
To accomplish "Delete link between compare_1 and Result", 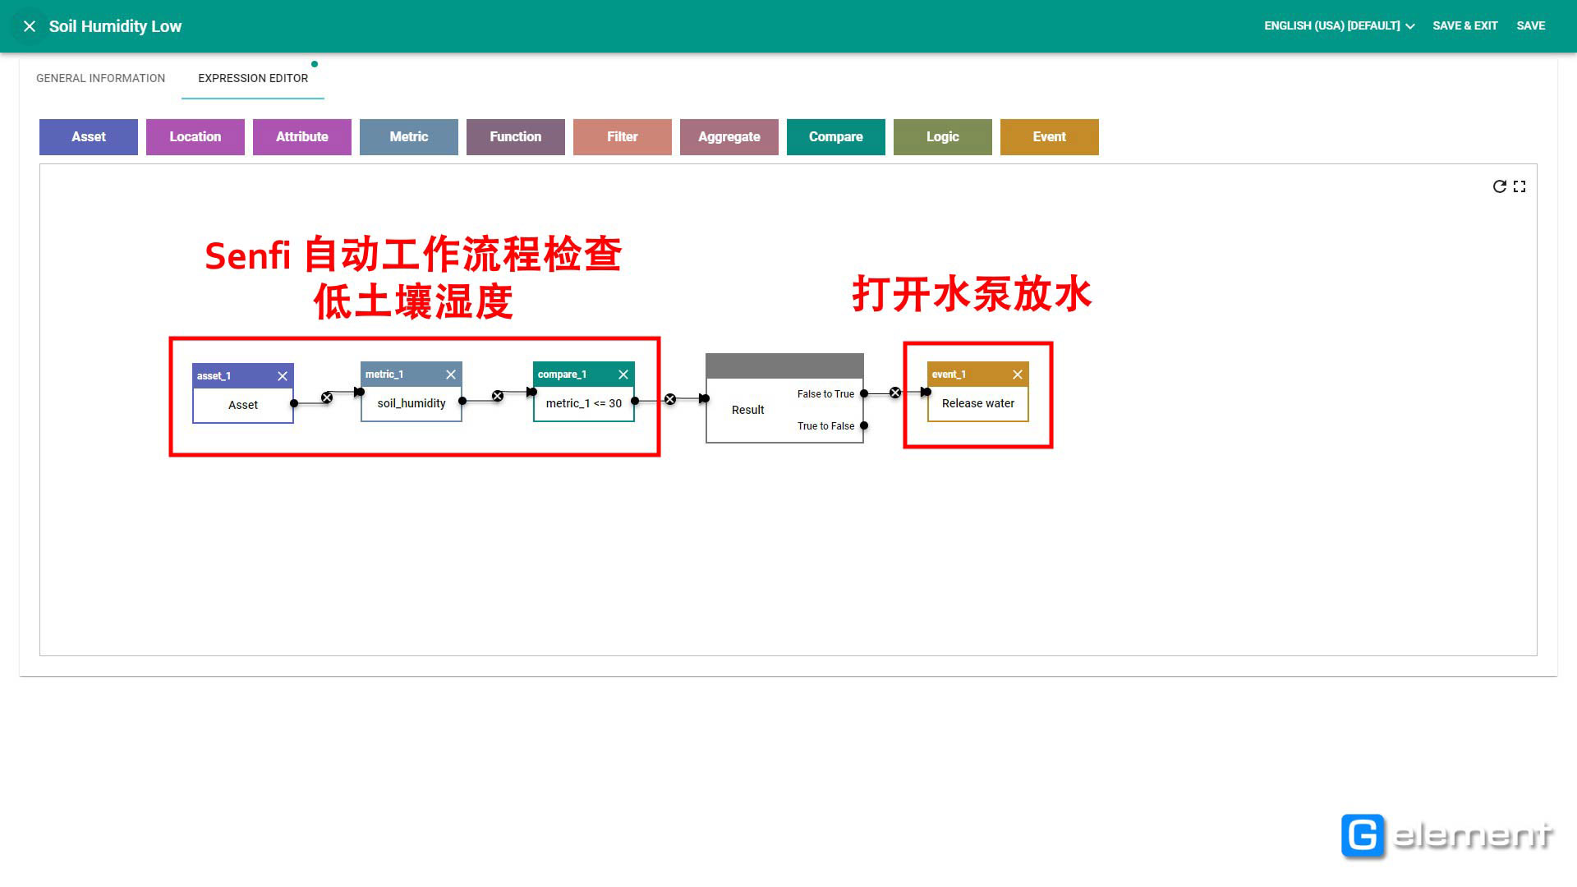I will [670, 399].
